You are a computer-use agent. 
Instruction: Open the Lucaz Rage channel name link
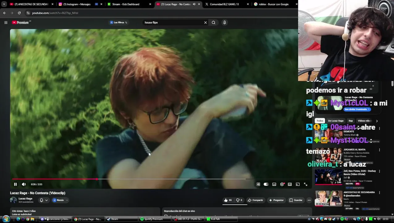[x=25, y=199]
